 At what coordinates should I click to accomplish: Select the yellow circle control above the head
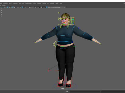coord(59,13)
